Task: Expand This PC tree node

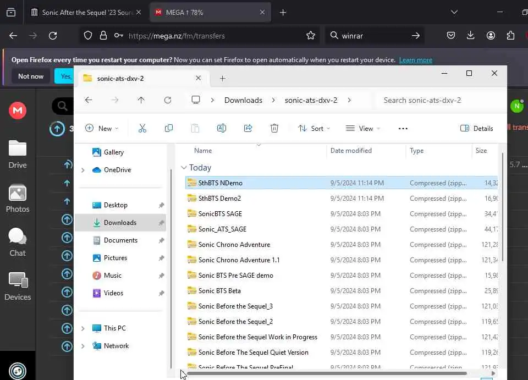Action: coord(83,328)
